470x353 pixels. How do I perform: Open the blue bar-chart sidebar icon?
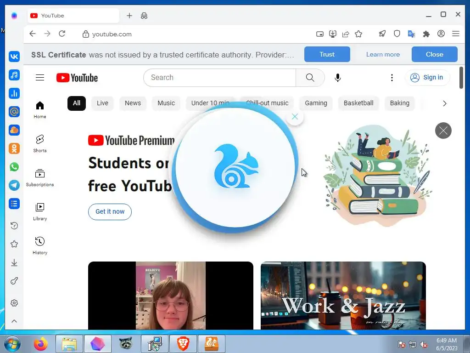pos(14,93)
